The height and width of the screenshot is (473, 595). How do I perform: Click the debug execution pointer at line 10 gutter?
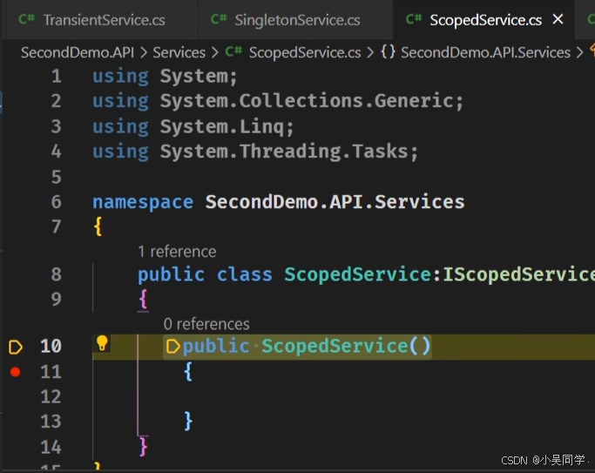[x=16, y=347]
